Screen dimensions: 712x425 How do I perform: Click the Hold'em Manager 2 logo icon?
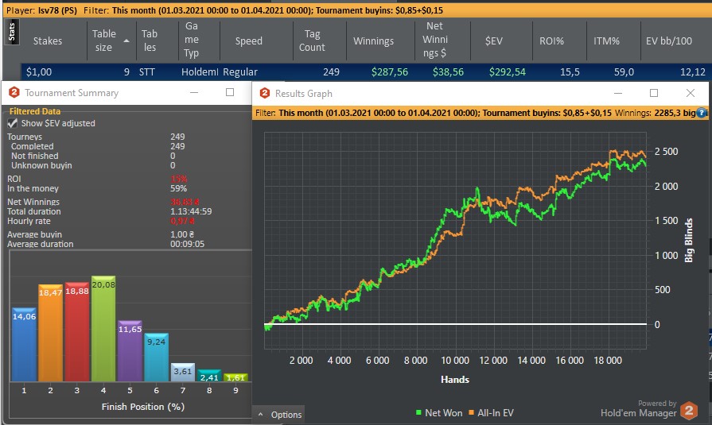point(689,411)
